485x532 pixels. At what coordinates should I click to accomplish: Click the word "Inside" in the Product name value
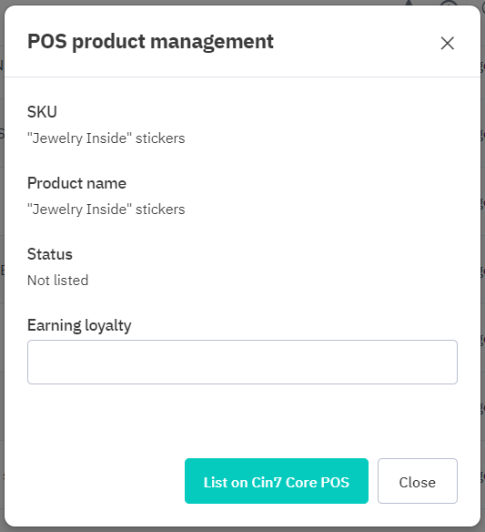point(106,210)
